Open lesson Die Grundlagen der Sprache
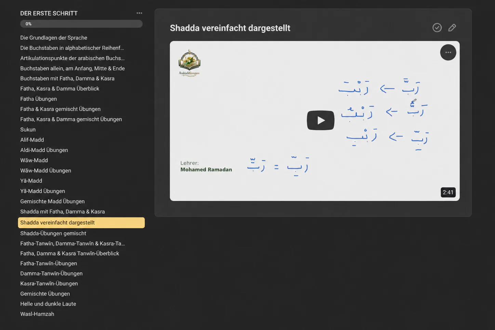The image size is (495, 330). tap(54, 38)
